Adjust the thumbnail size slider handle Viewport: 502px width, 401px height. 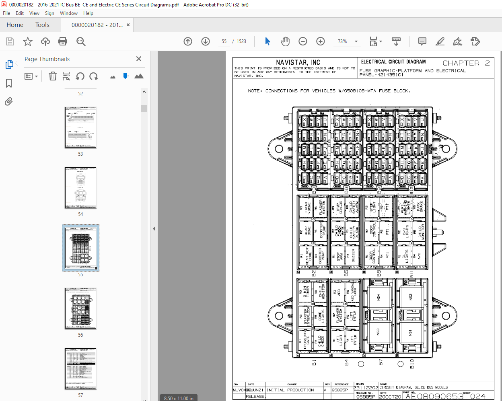point(125,76)
